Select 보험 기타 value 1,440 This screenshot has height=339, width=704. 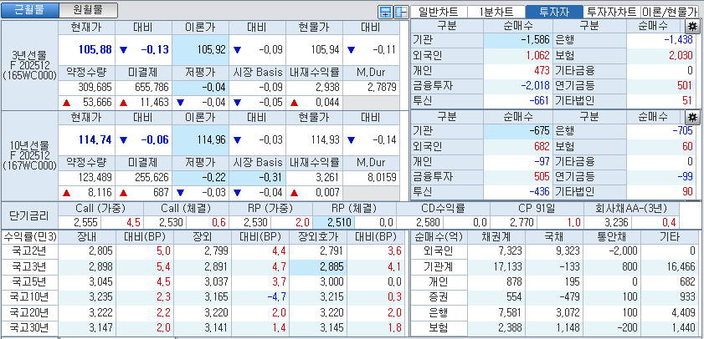(x=669, y=328)
